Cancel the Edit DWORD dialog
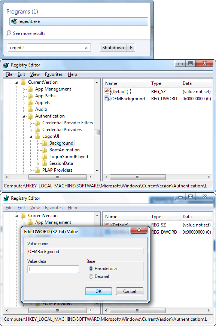Screen dimensions: 216x326 (130, 291)
